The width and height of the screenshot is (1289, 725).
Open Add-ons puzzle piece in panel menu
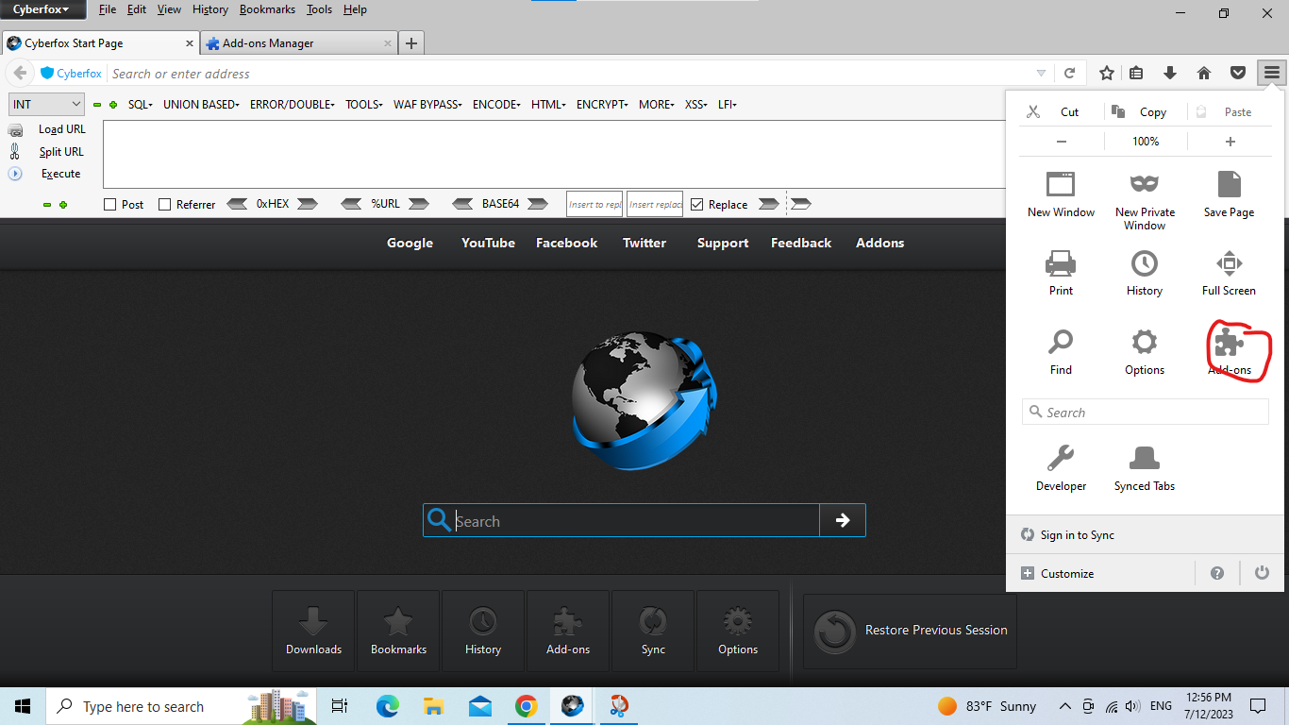click(1229, 352)
